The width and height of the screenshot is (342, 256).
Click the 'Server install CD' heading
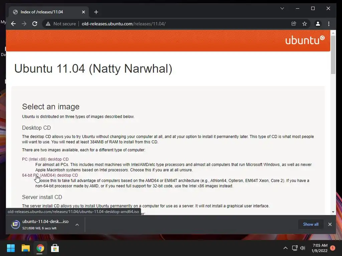tap(42, 197)
